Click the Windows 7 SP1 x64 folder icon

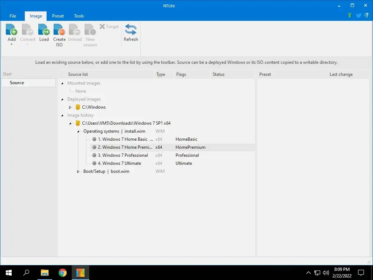[x=78, y=123]
